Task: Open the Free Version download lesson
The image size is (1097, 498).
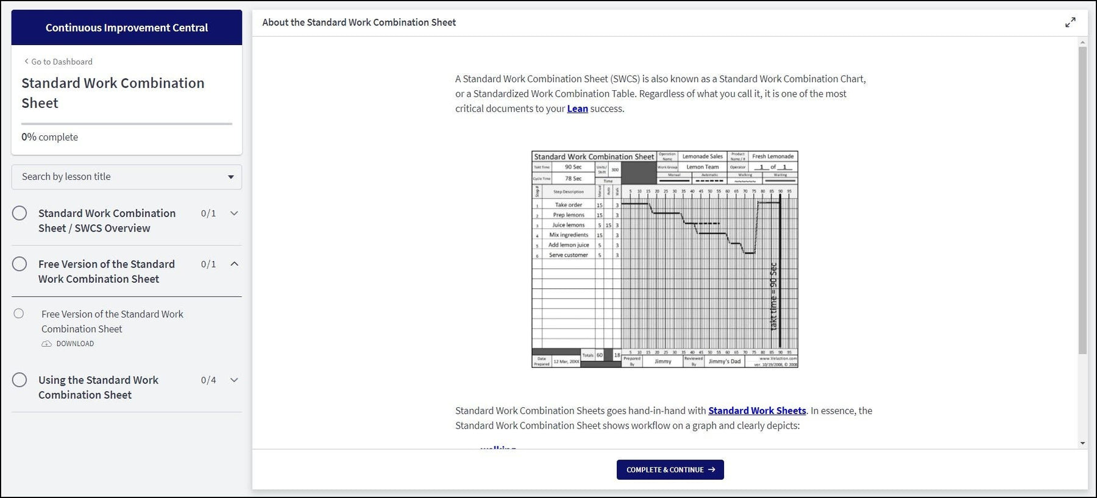Action: tap(112, 321)
